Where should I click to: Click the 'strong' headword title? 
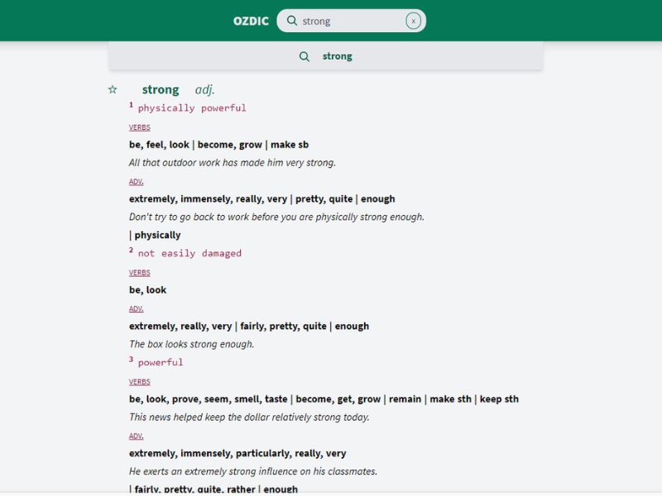click(161, 89)
